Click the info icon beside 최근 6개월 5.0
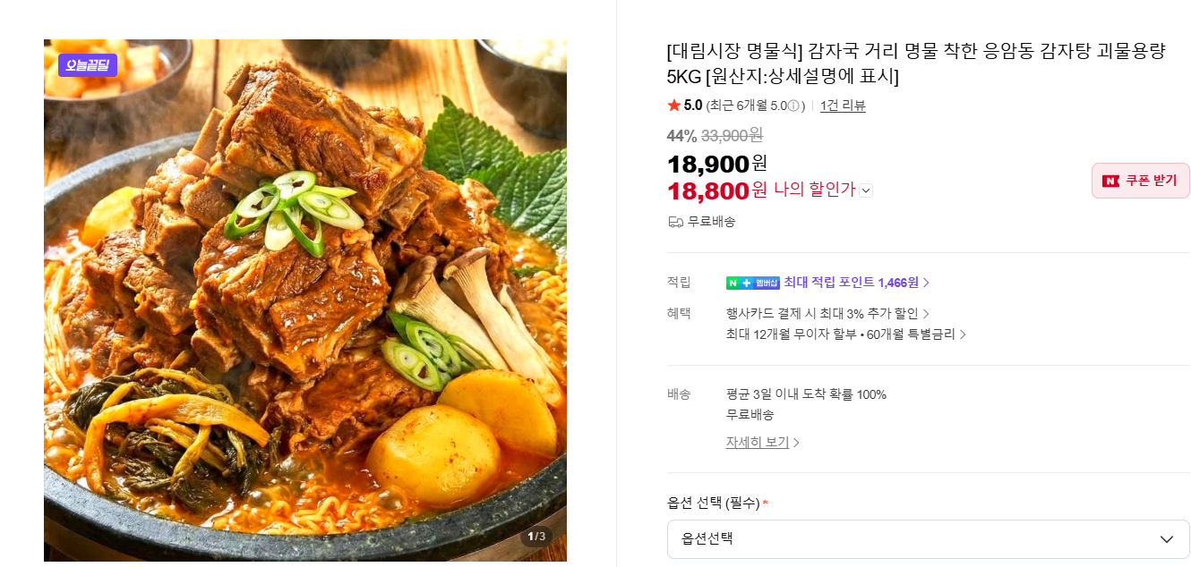The image size is (1191, 567). (x=793, y=106)
